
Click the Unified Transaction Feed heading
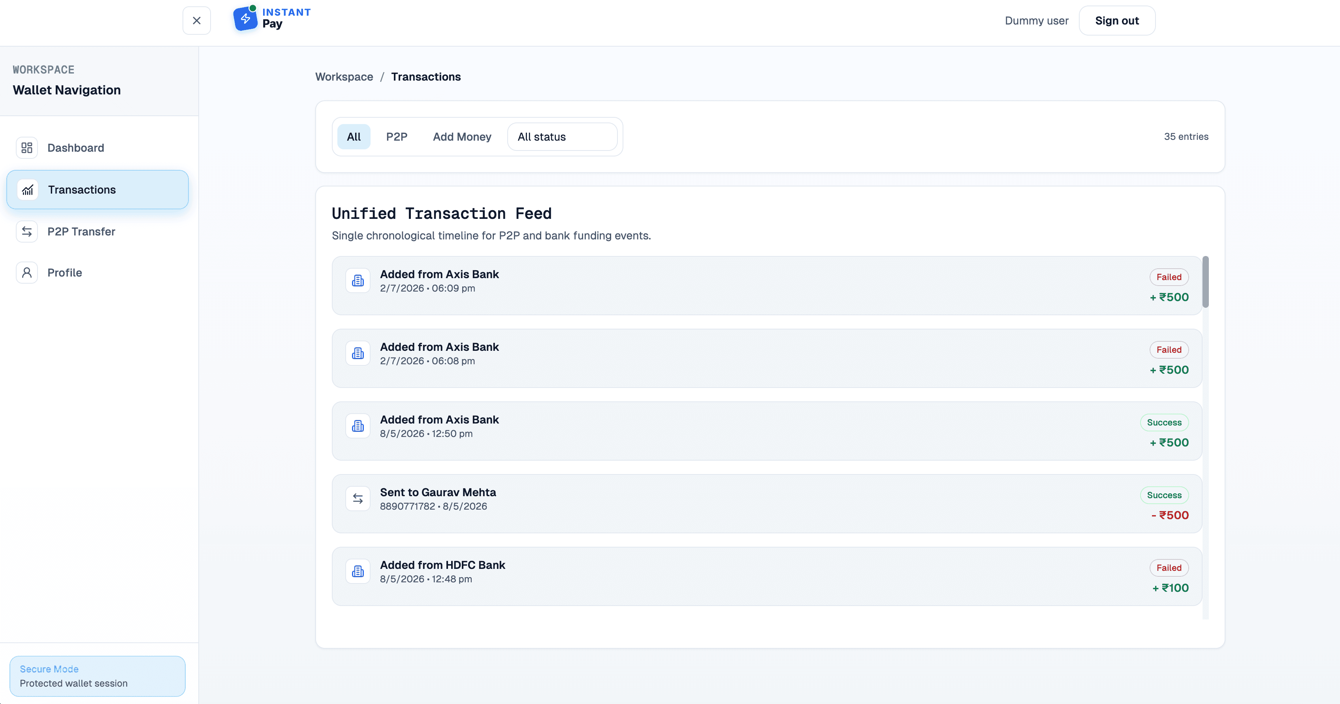[442, 213]
